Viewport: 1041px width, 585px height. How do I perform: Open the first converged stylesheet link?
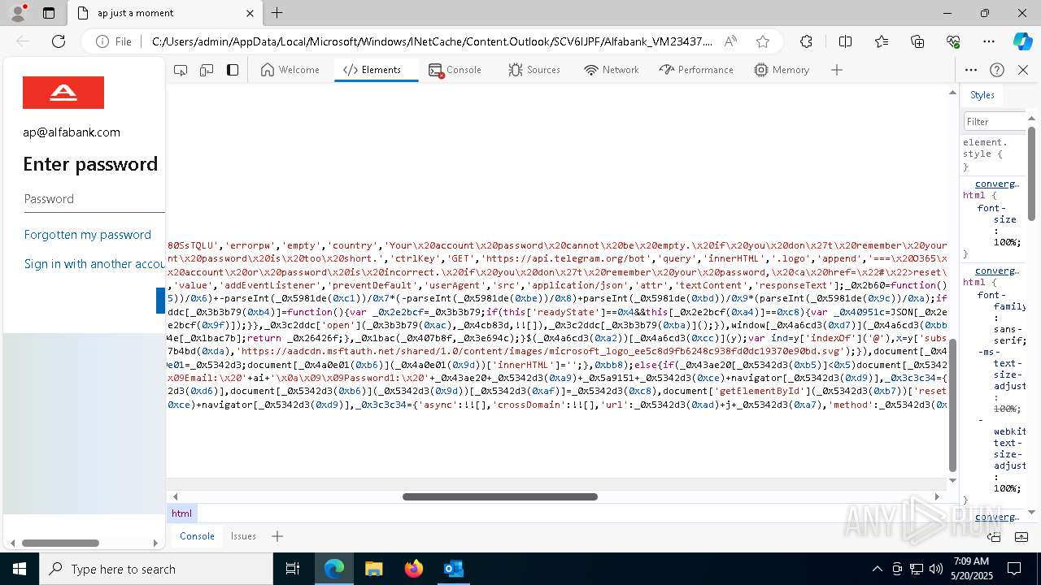click(x=997, y=184)
